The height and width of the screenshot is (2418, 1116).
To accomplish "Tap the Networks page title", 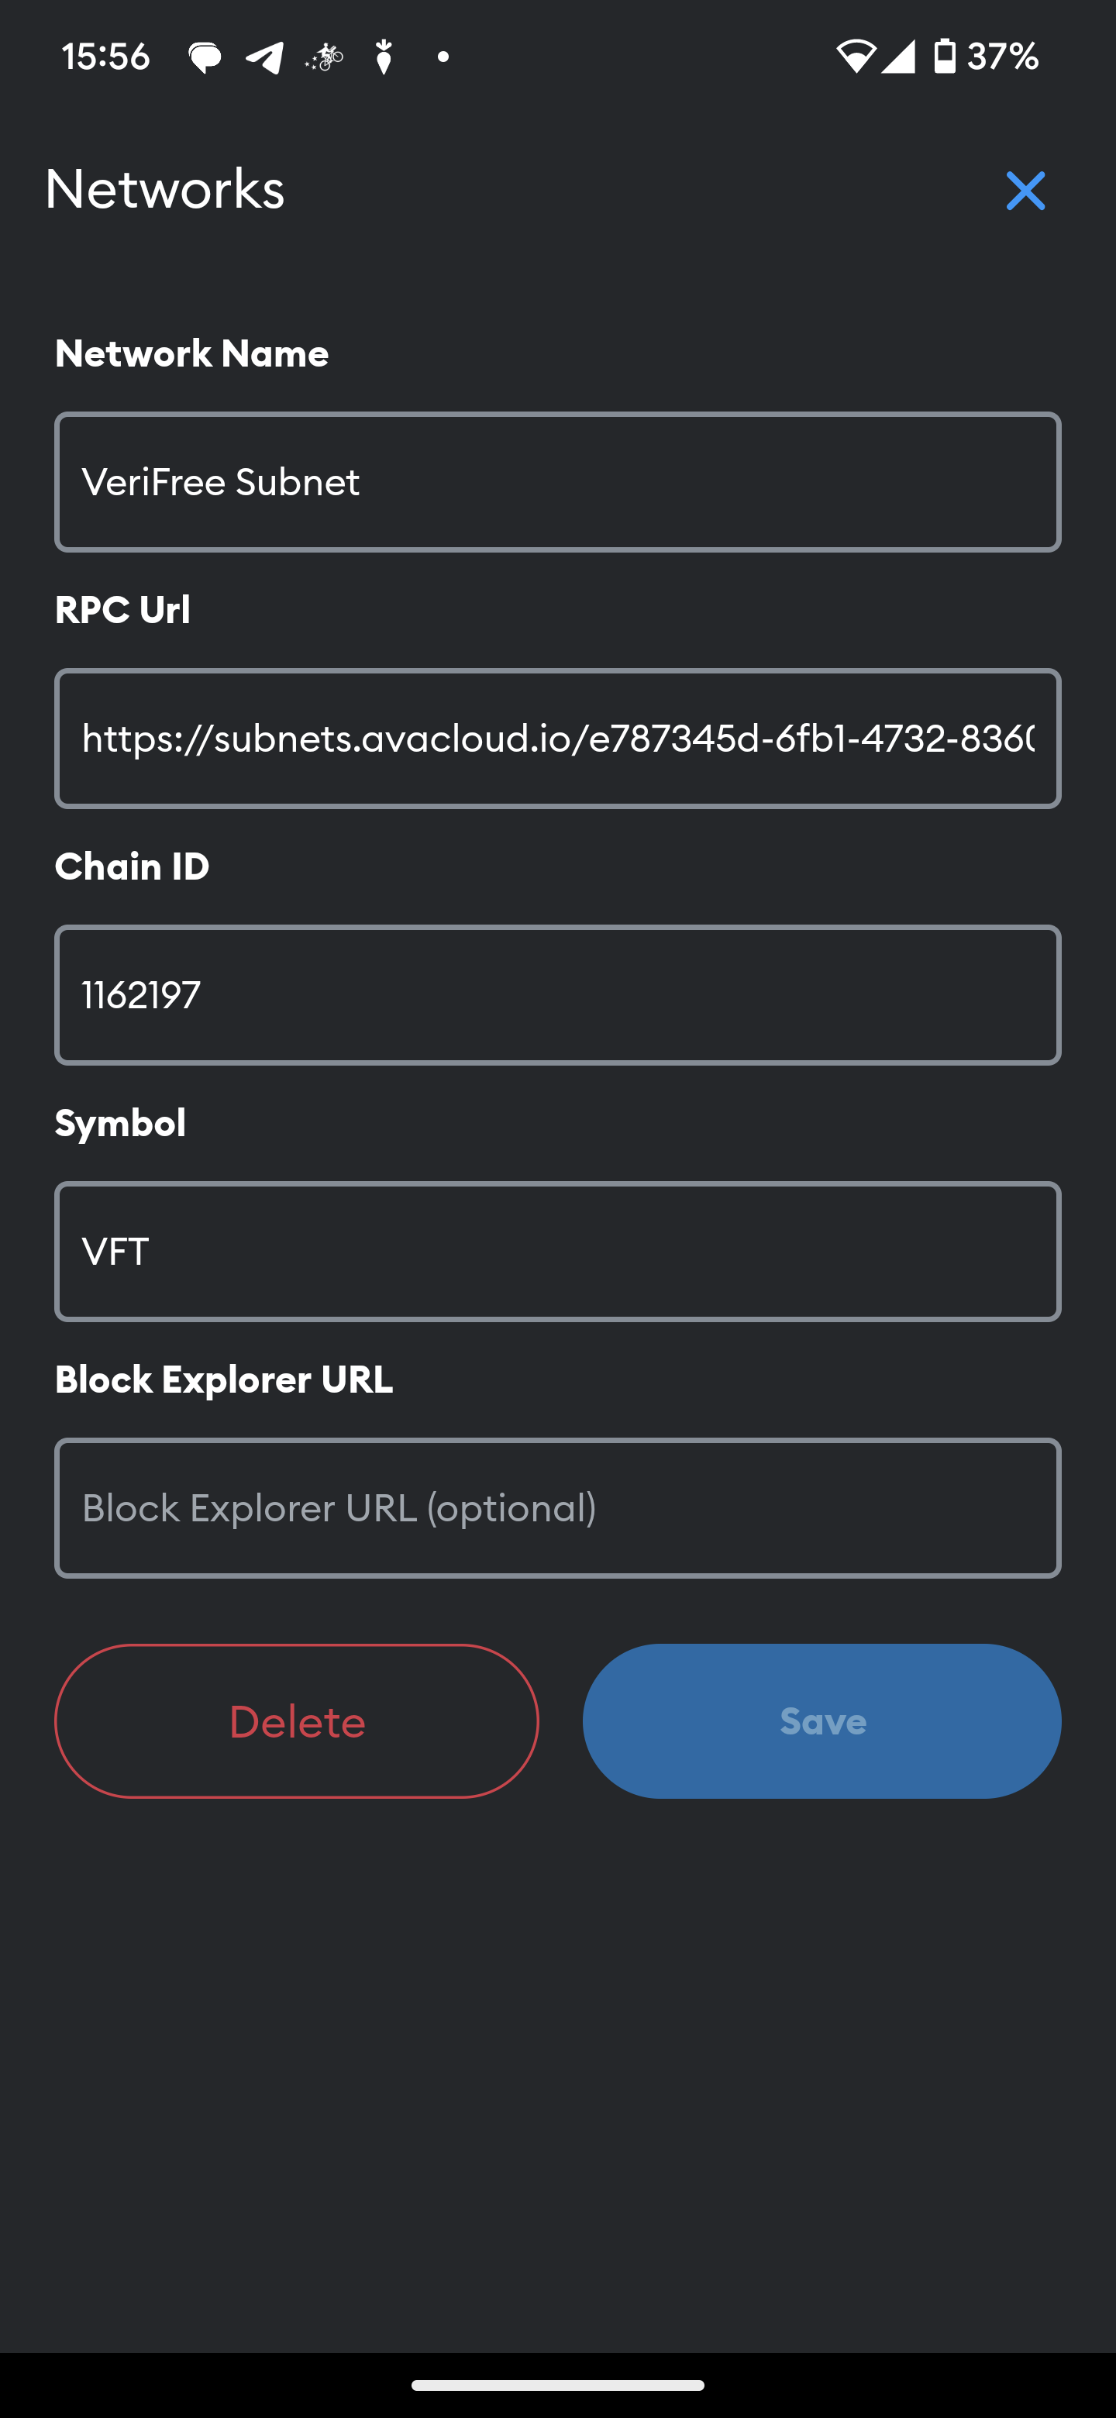I will coord(164,190).
